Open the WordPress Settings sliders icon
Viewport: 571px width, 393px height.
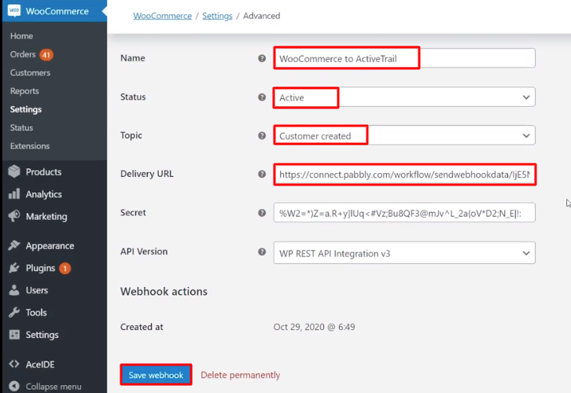tap(14, 334)
